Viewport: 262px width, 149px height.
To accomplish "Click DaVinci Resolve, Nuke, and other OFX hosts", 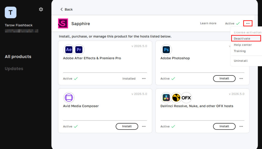I will click(x=197, y=106).
